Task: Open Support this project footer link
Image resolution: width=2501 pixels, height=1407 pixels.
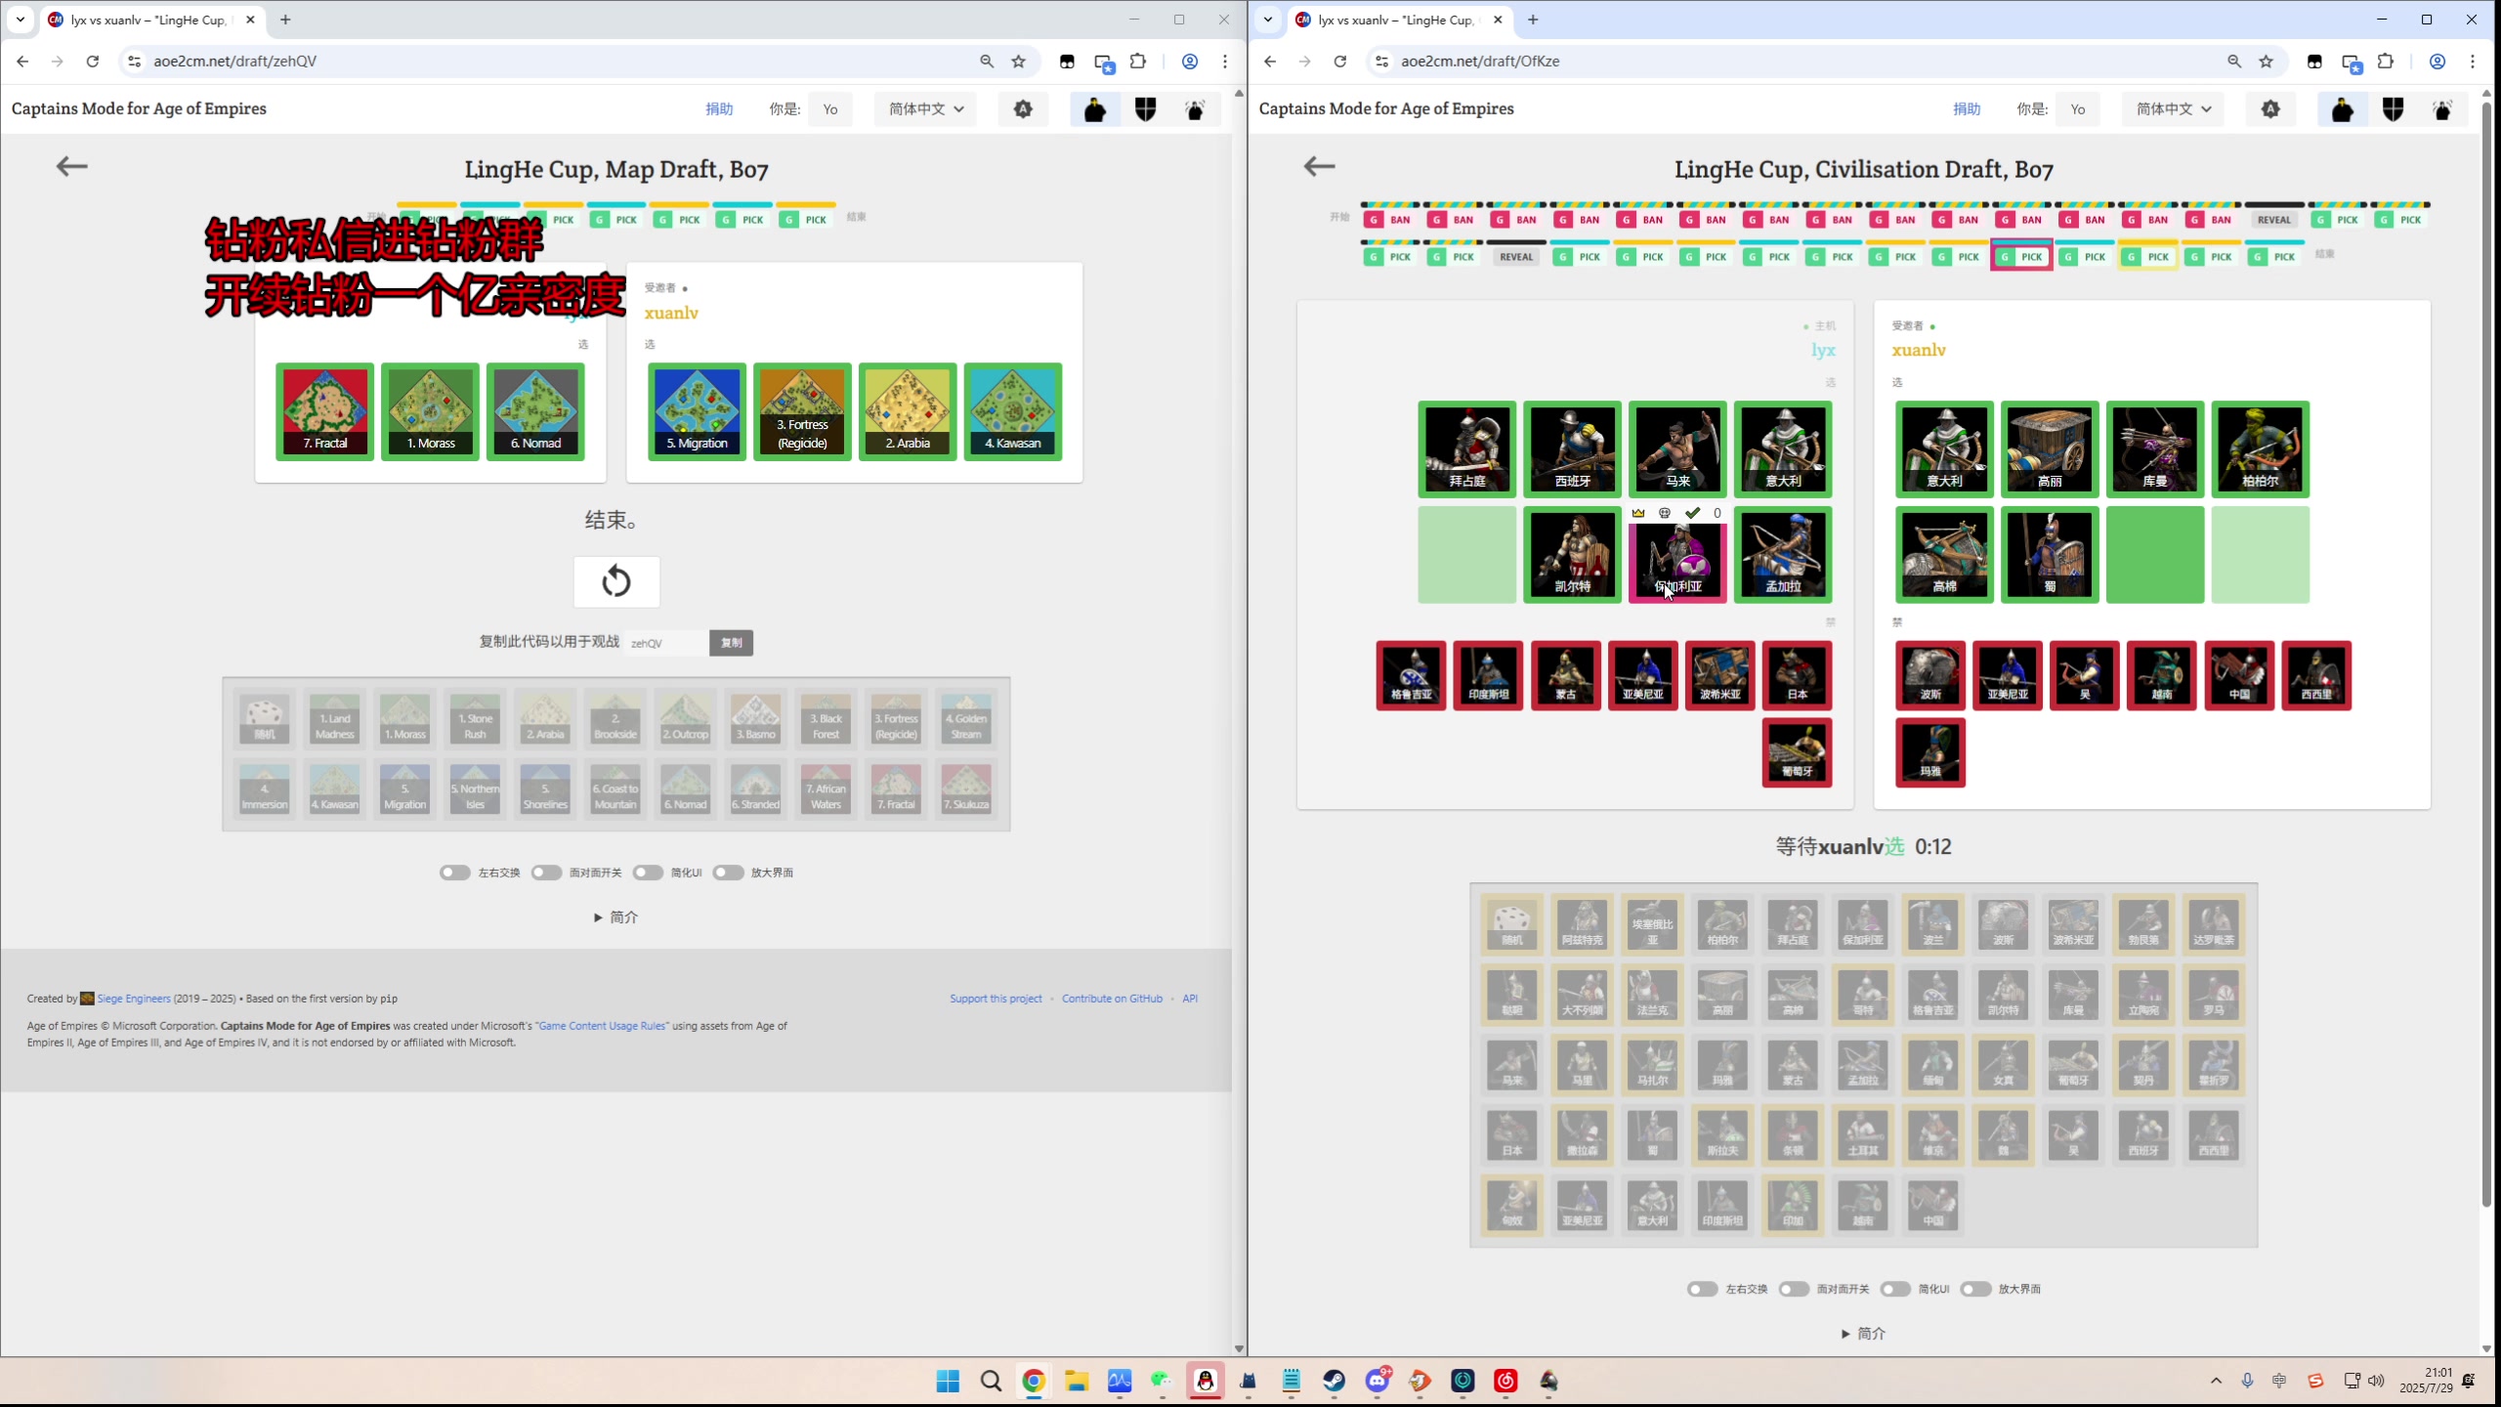Action: [x=996, y=999]
